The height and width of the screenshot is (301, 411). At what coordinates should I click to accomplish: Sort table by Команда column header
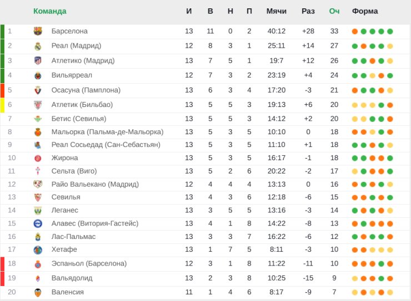pos(50,11)
